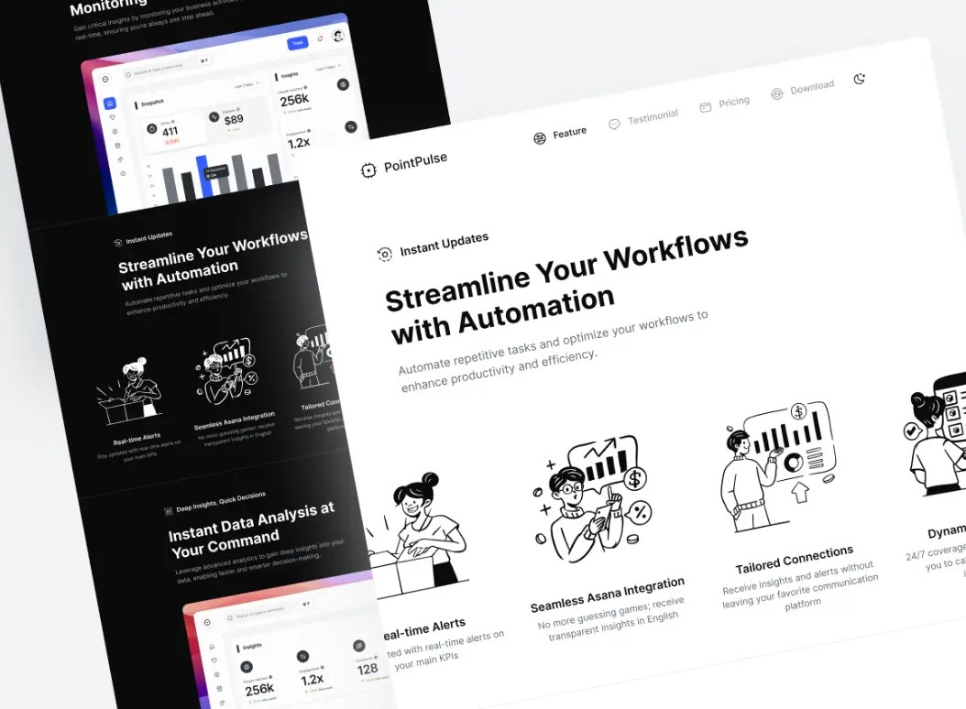Click the light page Streamline Your Workflows heading
This screenshot has width=966, height=709.
pos(566,285)
